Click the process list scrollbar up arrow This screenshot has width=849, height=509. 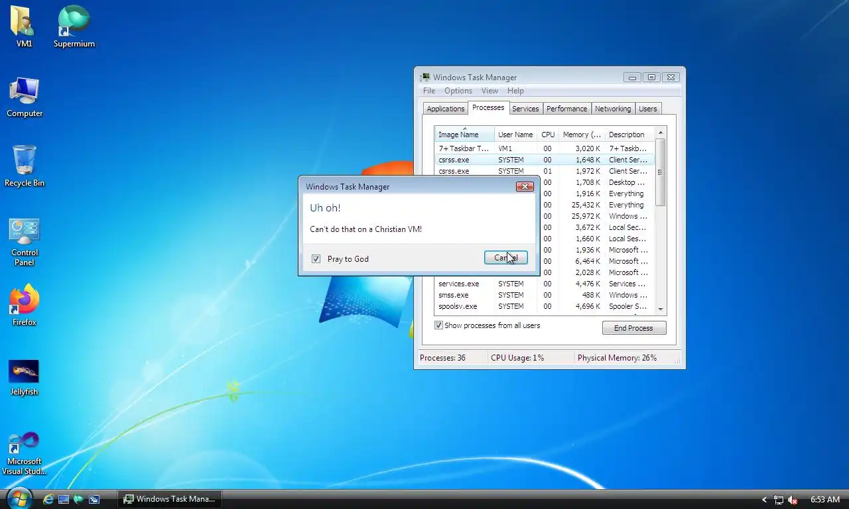coord(660,133)
